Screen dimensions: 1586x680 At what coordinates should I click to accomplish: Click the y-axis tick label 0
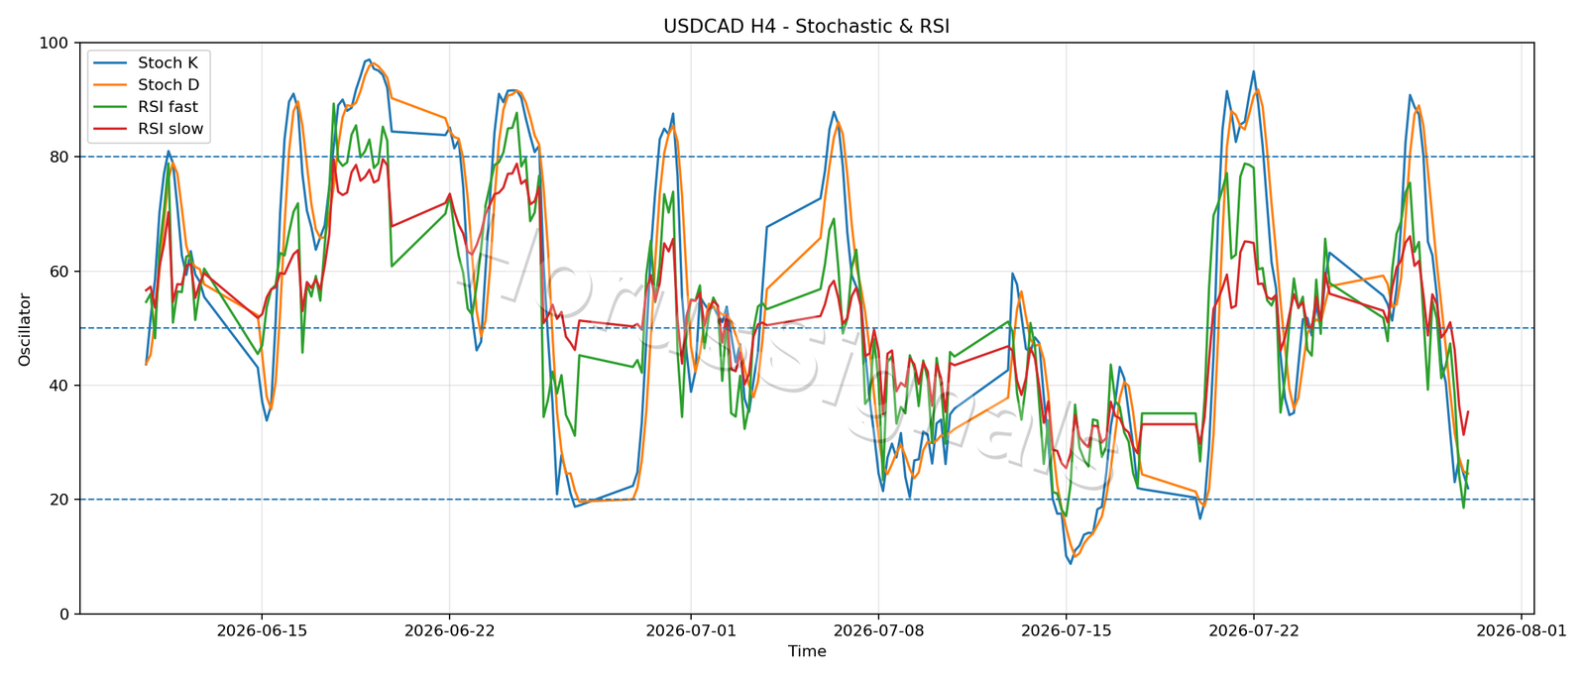click(64, 615)
